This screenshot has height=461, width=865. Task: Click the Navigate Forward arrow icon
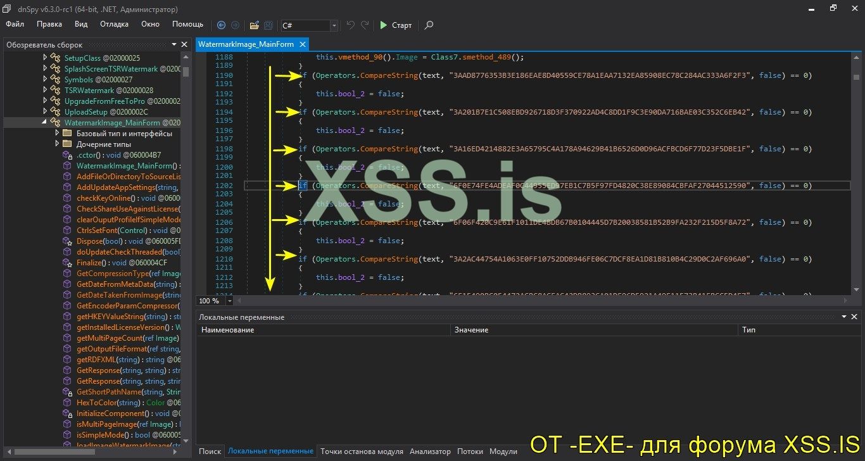[x=235, y=25]
